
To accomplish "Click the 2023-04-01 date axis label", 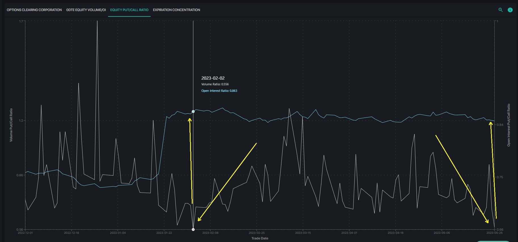I will [349, 233].
